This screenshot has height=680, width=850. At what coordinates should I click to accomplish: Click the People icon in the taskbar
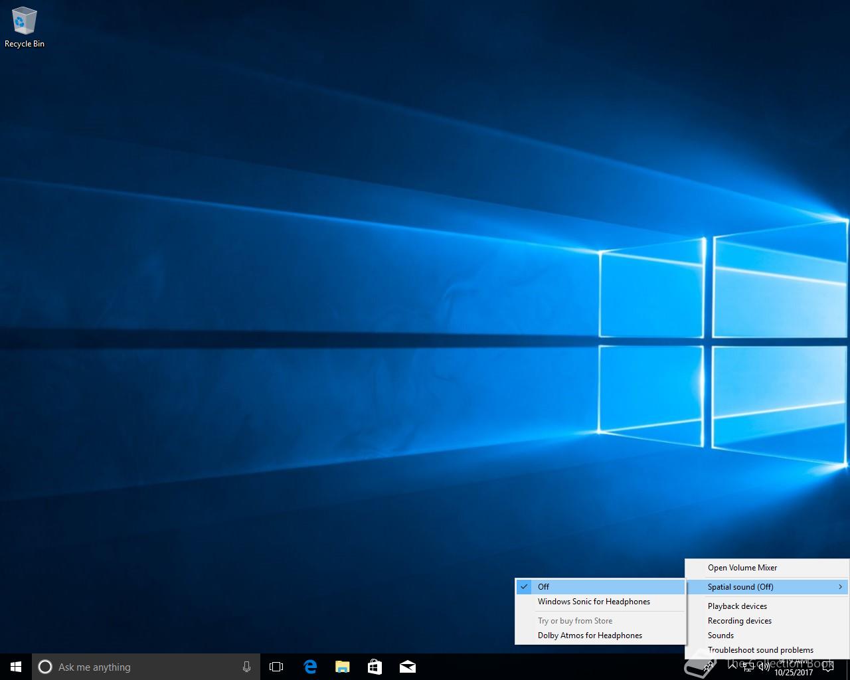coord(709,667)
